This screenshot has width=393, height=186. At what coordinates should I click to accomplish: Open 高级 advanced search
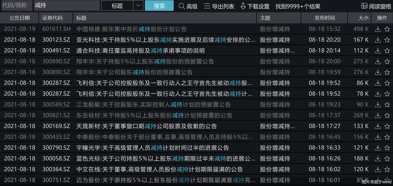tap(188, 6)
